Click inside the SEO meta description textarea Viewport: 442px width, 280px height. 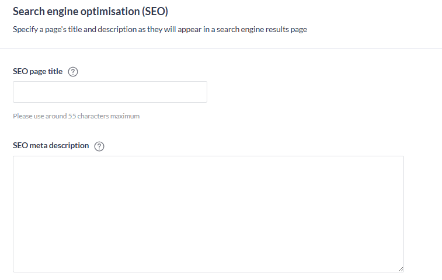coord(208,213)
